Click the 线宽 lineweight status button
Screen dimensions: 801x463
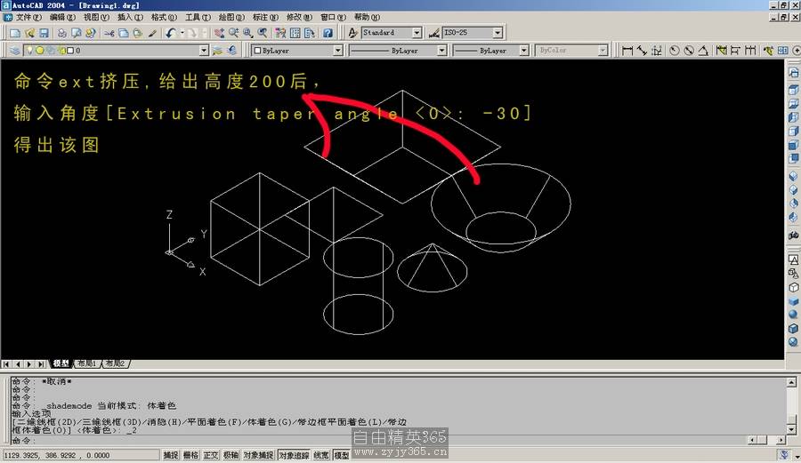coord(321,455)
